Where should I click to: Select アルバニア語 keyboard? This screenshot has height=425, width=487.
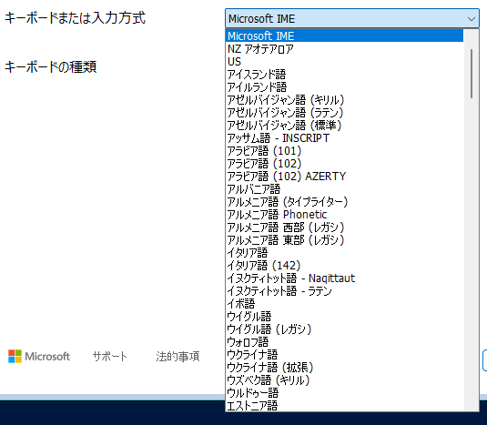[x=344, y=188]
